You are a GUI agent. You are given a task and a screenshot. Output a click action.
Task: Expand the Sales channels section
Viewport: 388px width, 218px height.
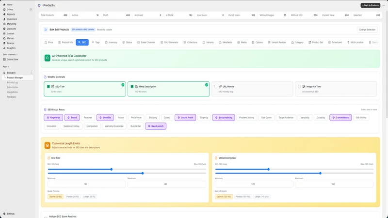point(10,55)
